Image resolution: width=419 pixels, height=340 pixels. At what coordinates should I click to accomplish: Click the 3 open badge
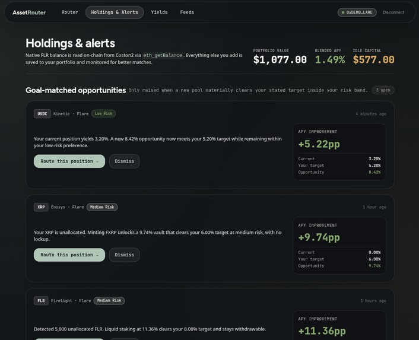tap(383, 90)
